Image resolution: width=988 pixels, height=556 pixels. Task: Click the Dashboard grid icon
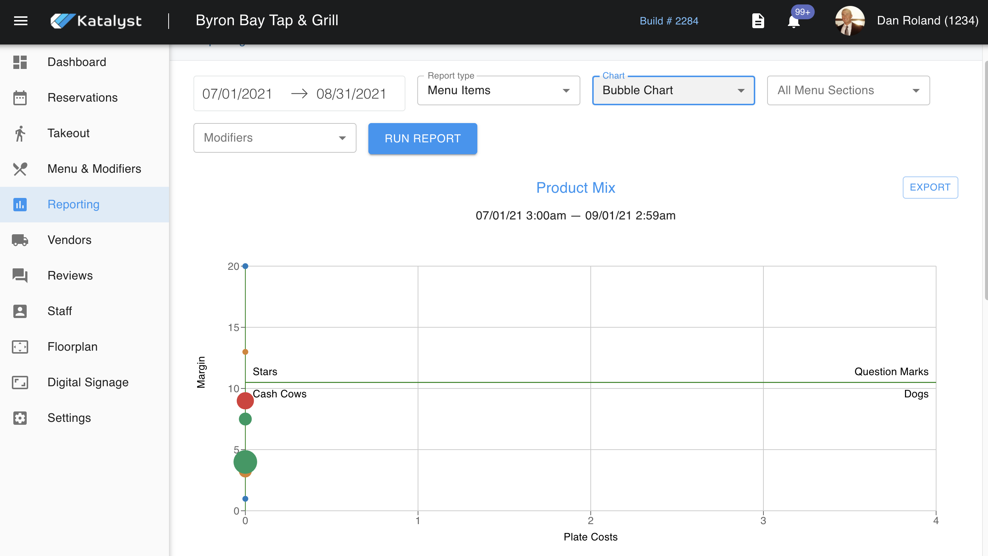(20, 62)
